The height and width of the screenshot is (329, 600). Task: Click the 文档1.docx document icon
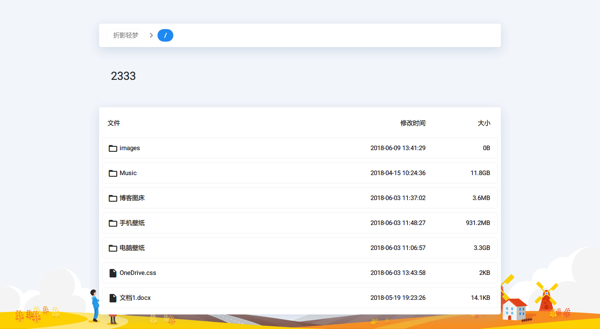[113, 298]
